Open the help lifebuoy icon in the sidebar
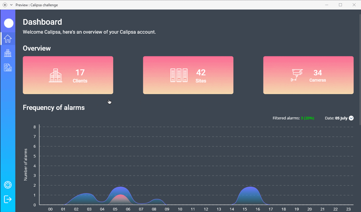The height and width of the screenshot is (212, 361). click(8, 185)
